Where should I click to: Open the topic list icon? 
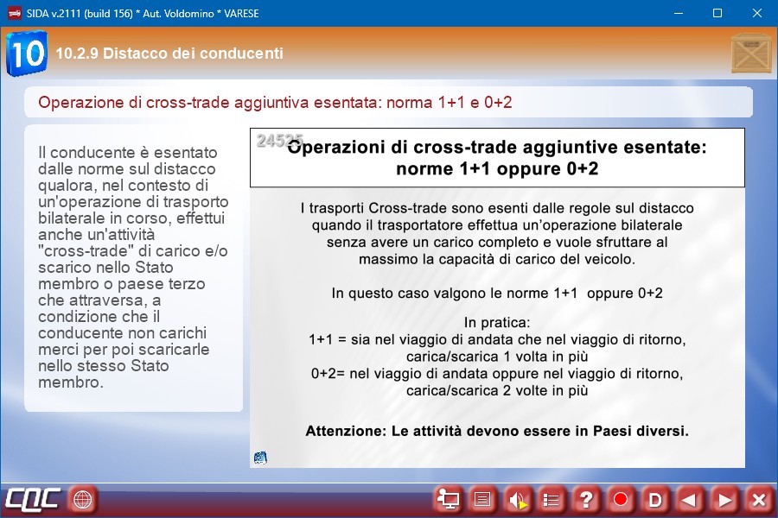pyautogui.click(x=552, y=499)
